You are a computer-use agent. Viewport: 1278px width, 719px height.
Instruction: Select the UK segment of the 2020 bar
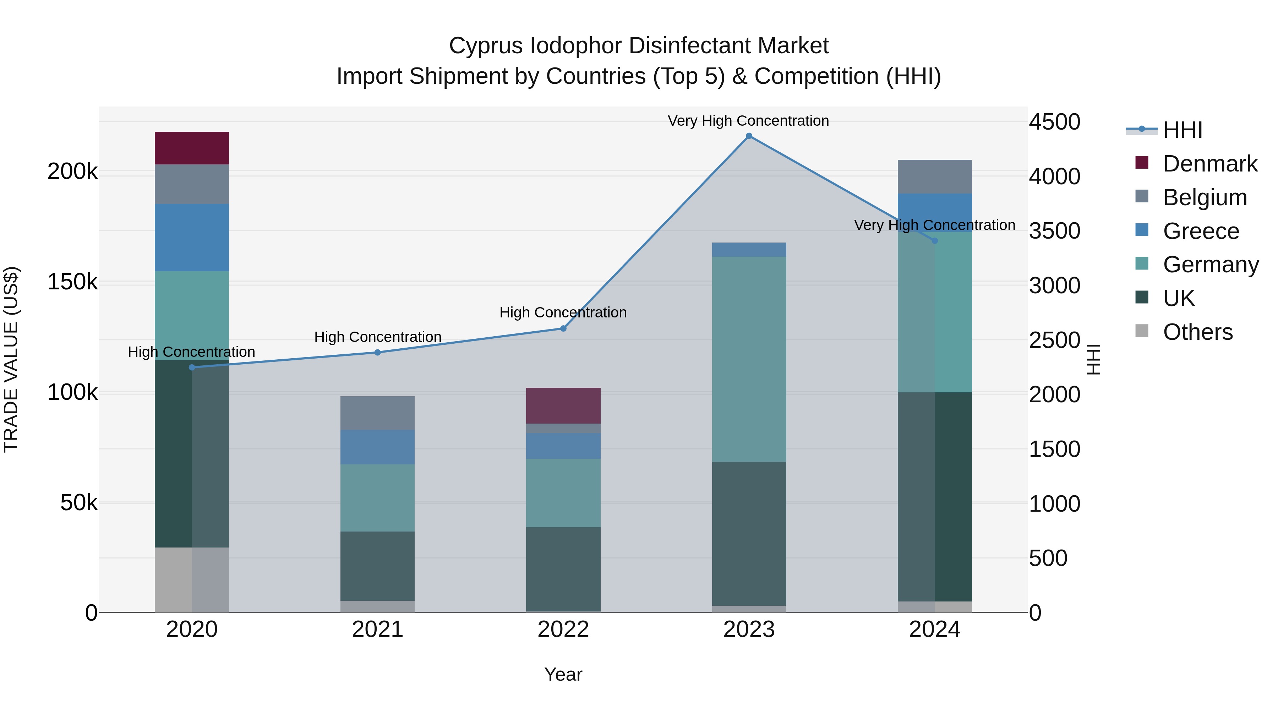tap(192, 454)
